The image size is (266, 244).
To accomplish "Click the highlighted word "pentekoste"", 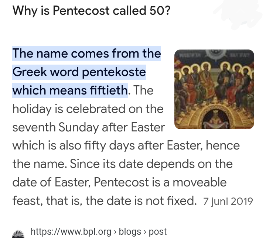I will click(x=114, y=72).
